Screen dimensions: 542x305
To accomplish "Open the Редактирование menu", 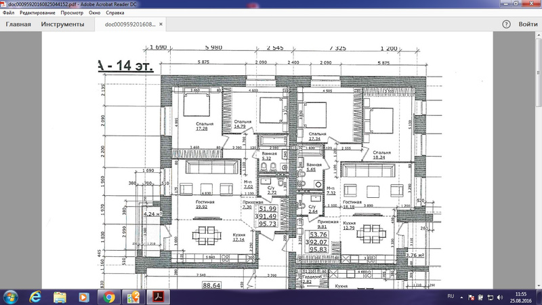I will [37, 13].
